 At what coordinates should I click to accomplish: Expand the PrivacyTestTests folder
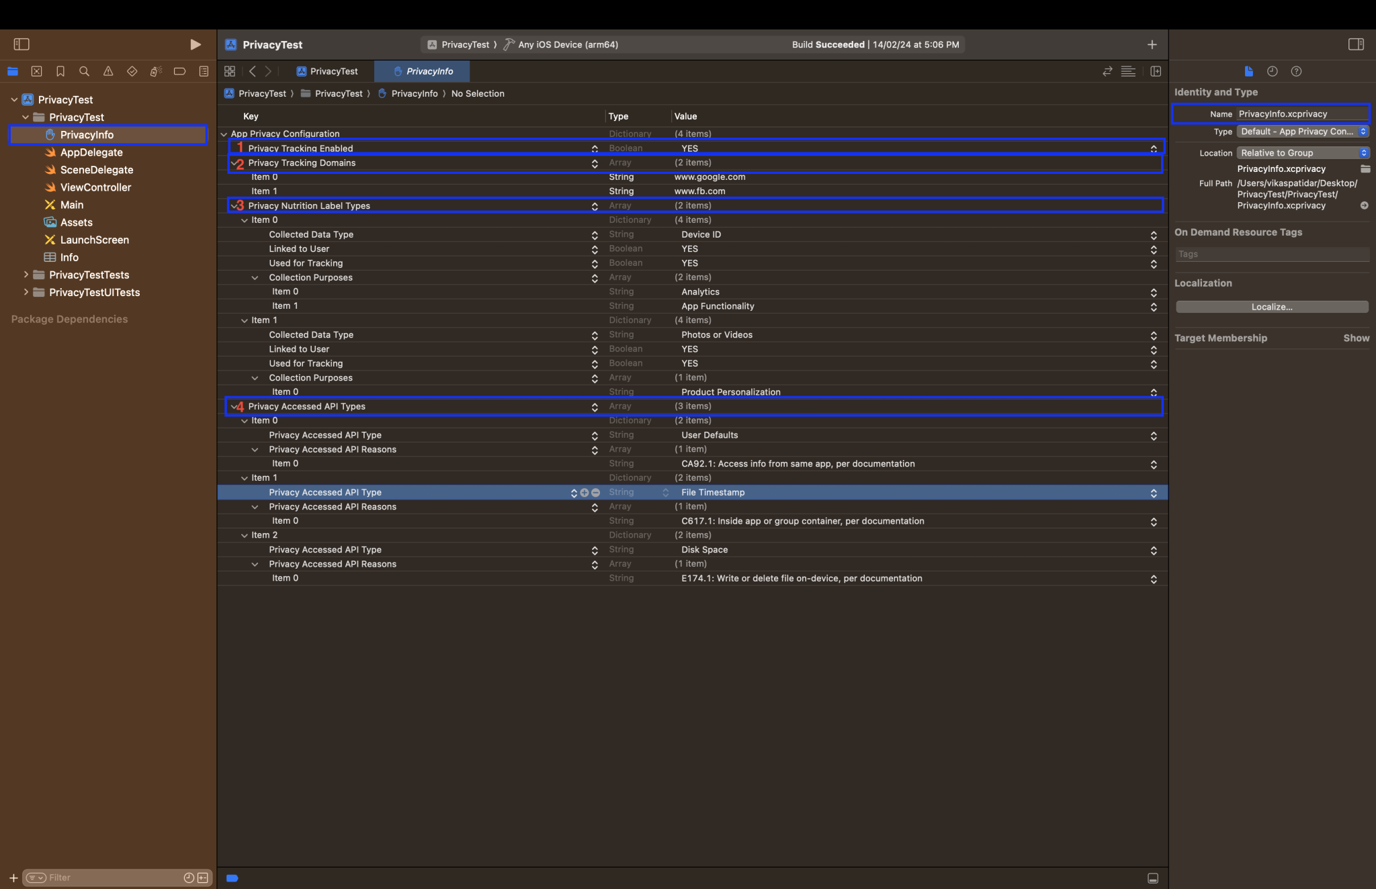26,275
